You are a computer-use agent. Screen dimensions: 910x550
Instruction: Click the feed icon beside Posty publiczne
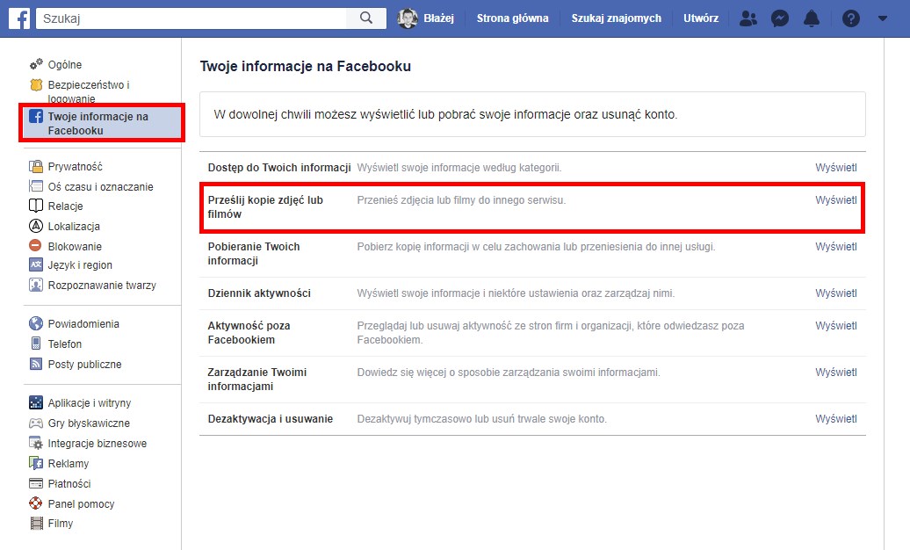pyautogui.click(x=36, y=364)
